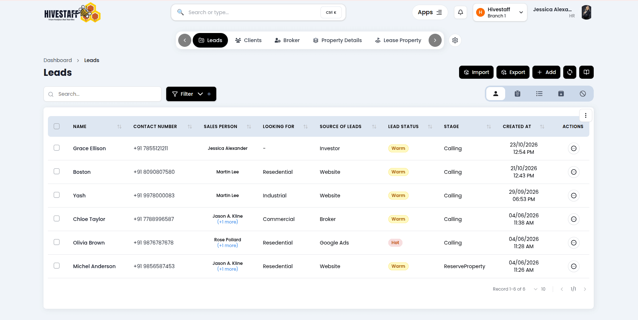Click the Add lead button
Viewport: 638px width, 320px height.
click(547, 72)
